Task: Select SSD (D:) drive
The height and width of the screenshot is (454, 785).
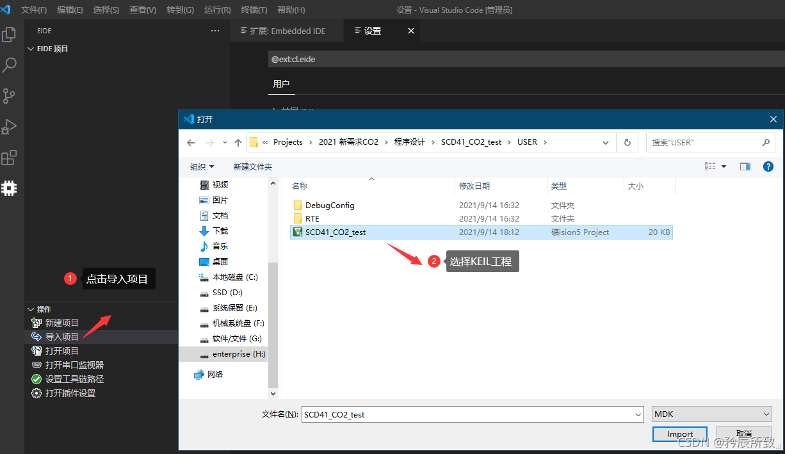Action: pyautogui.click(x=221, y=293)
